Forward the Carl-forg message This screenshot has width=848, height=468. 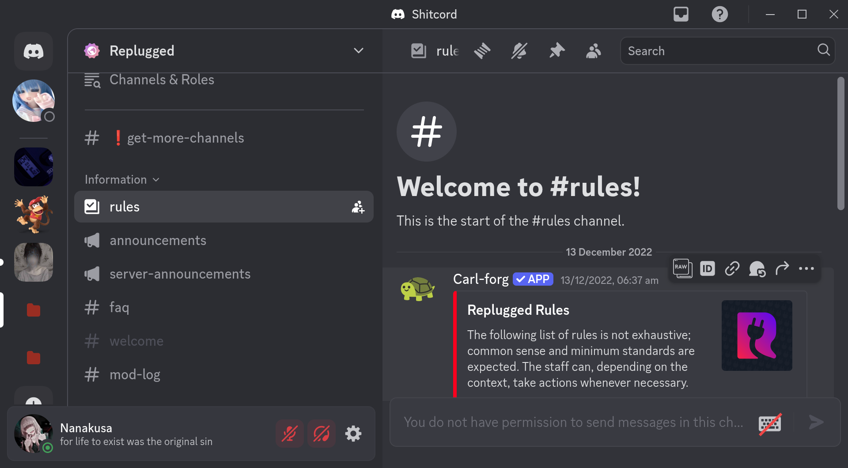click(782, 268)
